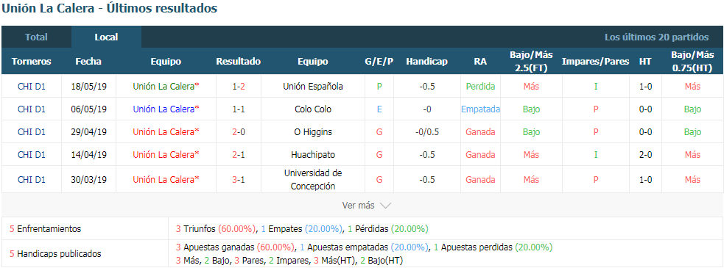Click the Resultado column header
Viewport: 724px width, 268px height.
pos(238,62)
